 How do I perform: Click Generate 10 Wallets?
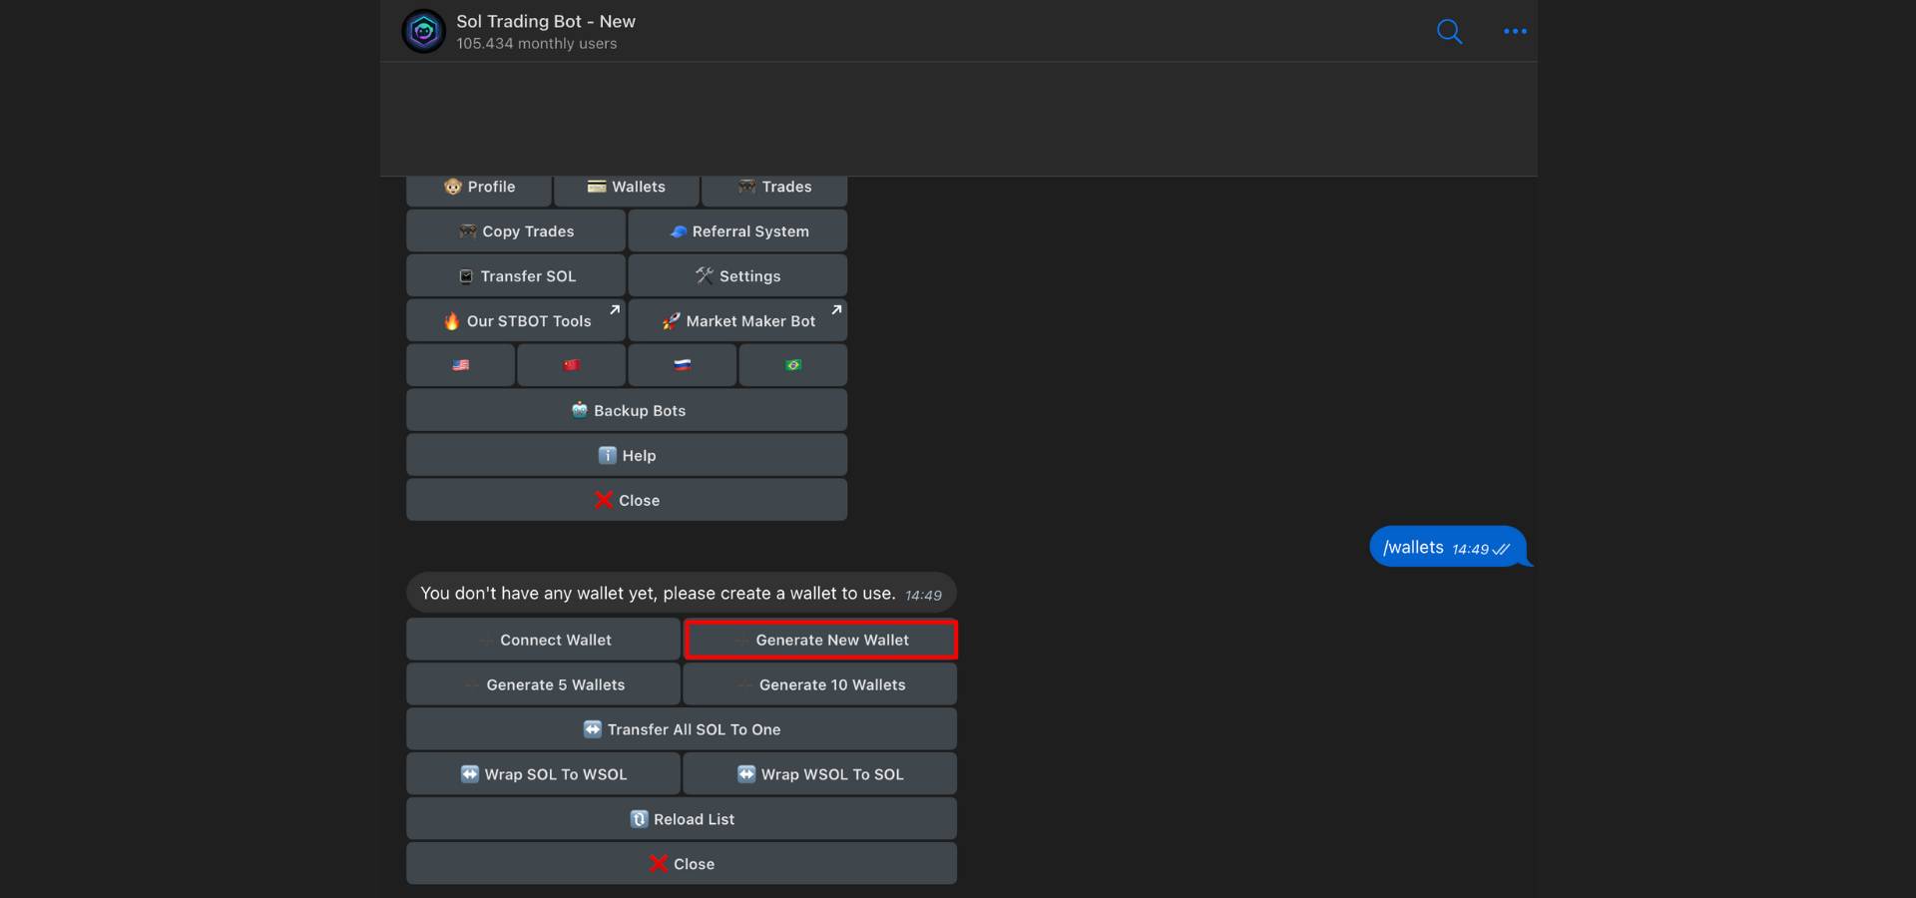[820, 684]
